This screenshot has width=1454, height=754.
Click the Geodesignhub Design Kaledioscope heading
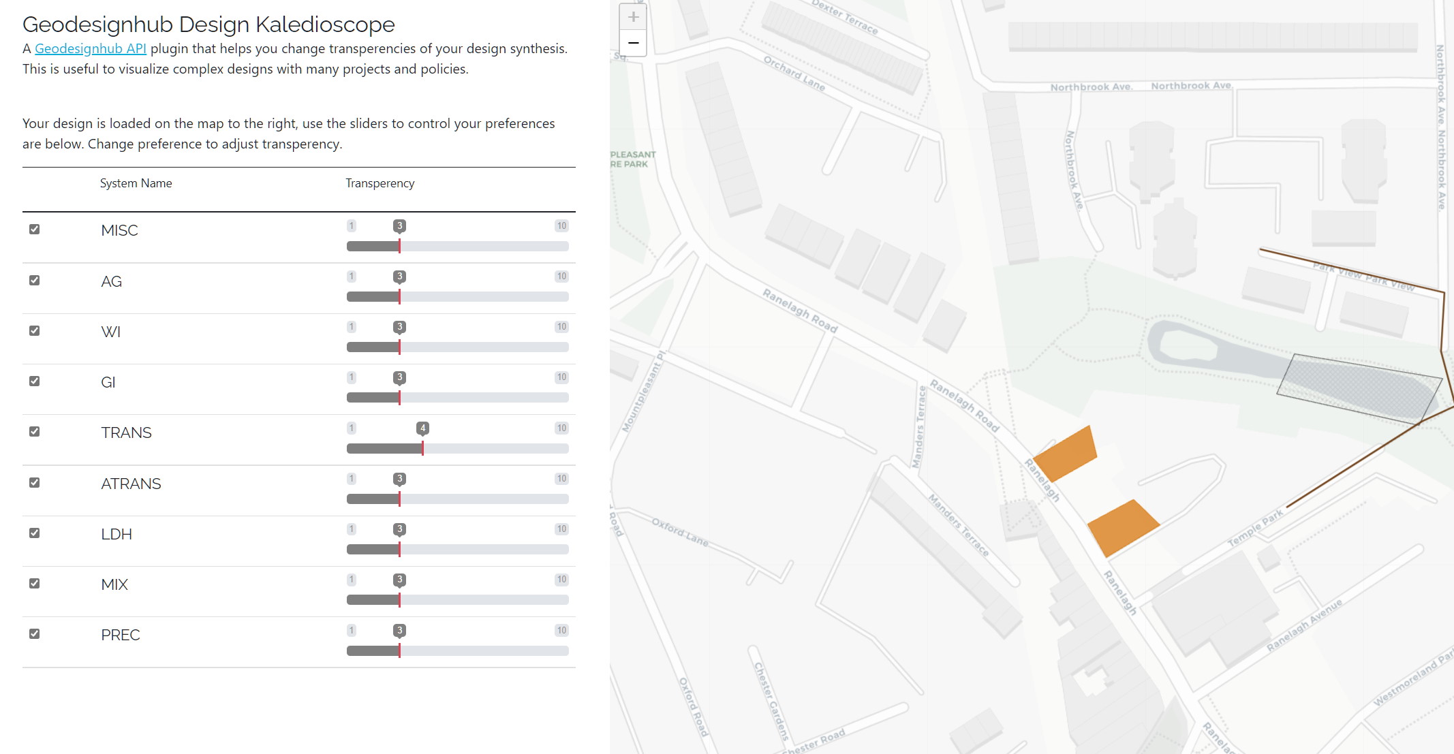click(208, 24)
